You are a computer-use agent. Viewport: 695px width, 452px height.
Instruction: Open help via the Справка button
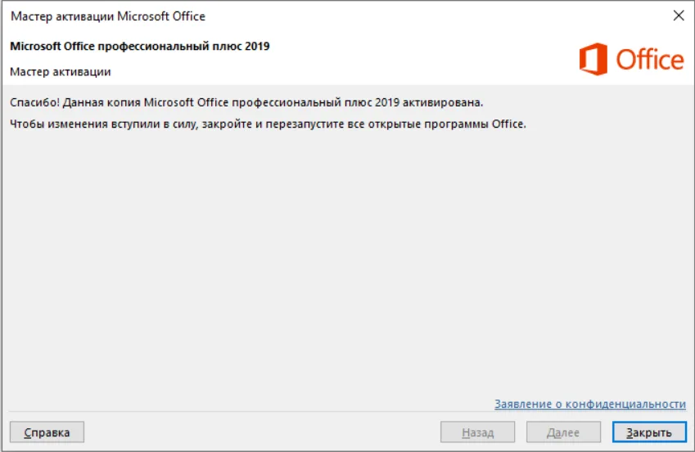[x=47, y=432]
